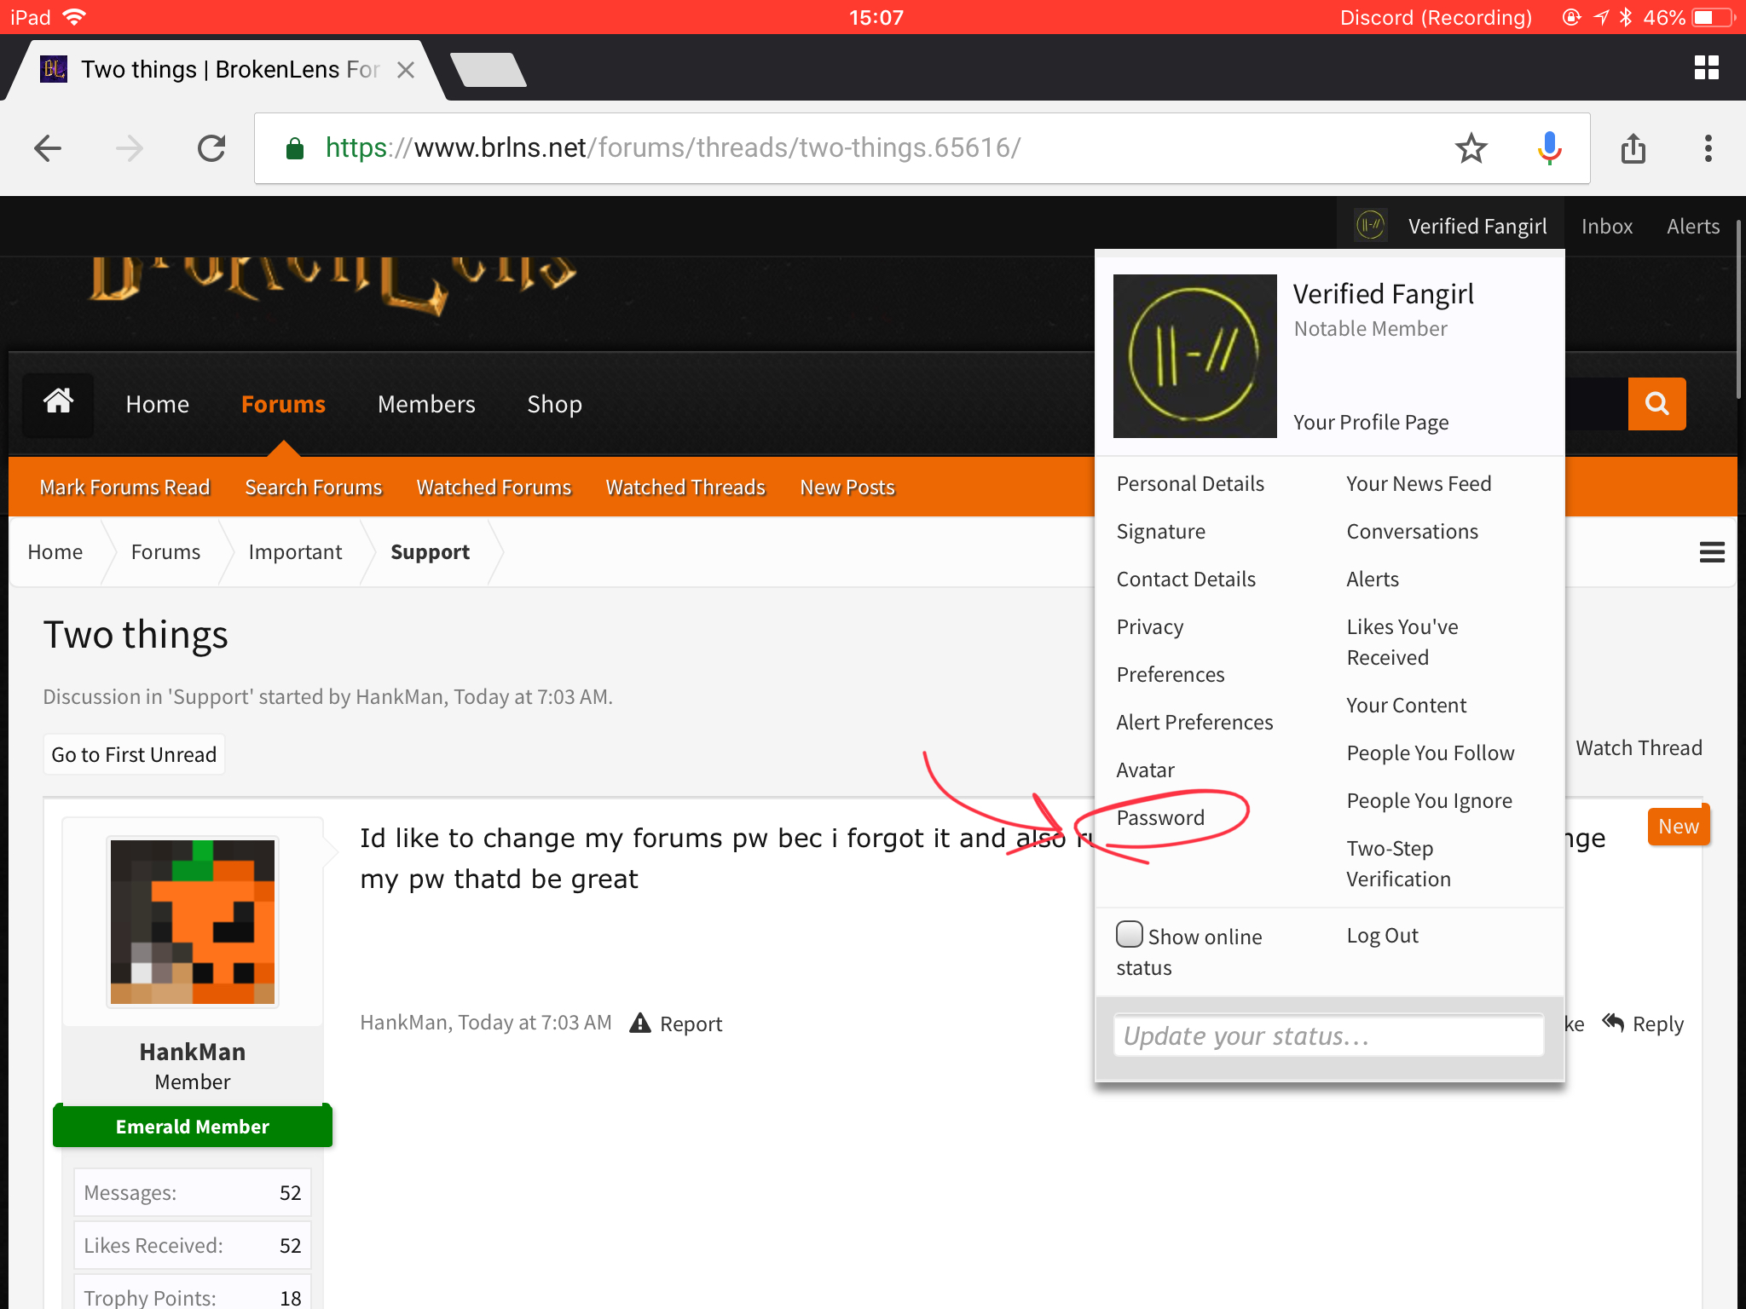Reload the page with the refresh icon
The width and height of the screenshot is (1746, 1309).
[211, 148]
